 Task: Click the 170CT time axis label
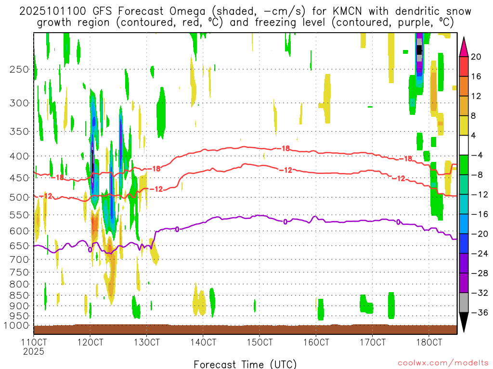point(373,342)
